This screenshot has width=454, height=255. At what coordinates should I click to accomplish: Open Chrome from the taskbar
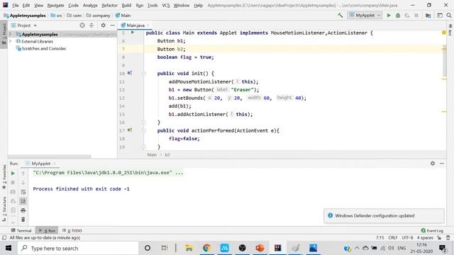point(206,248)
